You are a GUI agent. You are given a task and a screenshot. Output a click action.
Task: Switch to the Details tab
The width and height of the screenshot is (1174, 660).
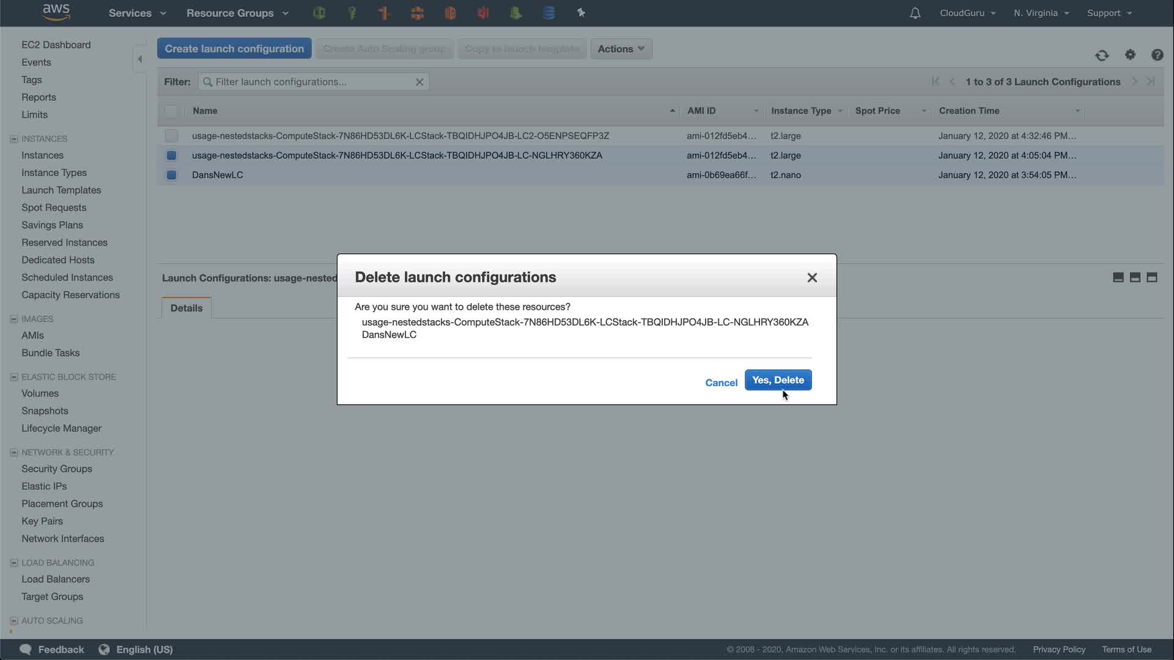(186, 308)
